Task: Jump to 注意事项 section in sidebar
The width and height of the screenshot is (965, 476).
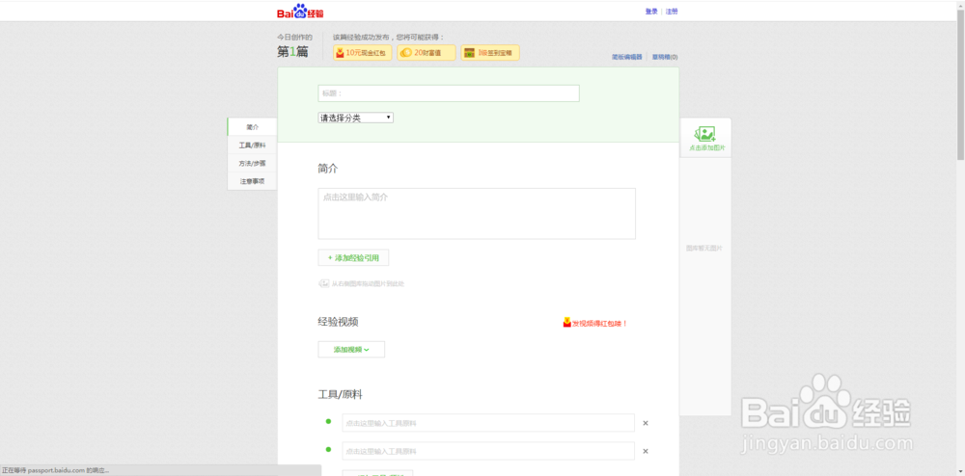Action: pyautogui.click(x=252, y=181)
